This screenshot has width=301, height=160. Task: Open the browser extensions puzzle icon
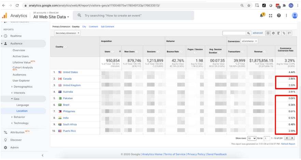coord(284,5)
